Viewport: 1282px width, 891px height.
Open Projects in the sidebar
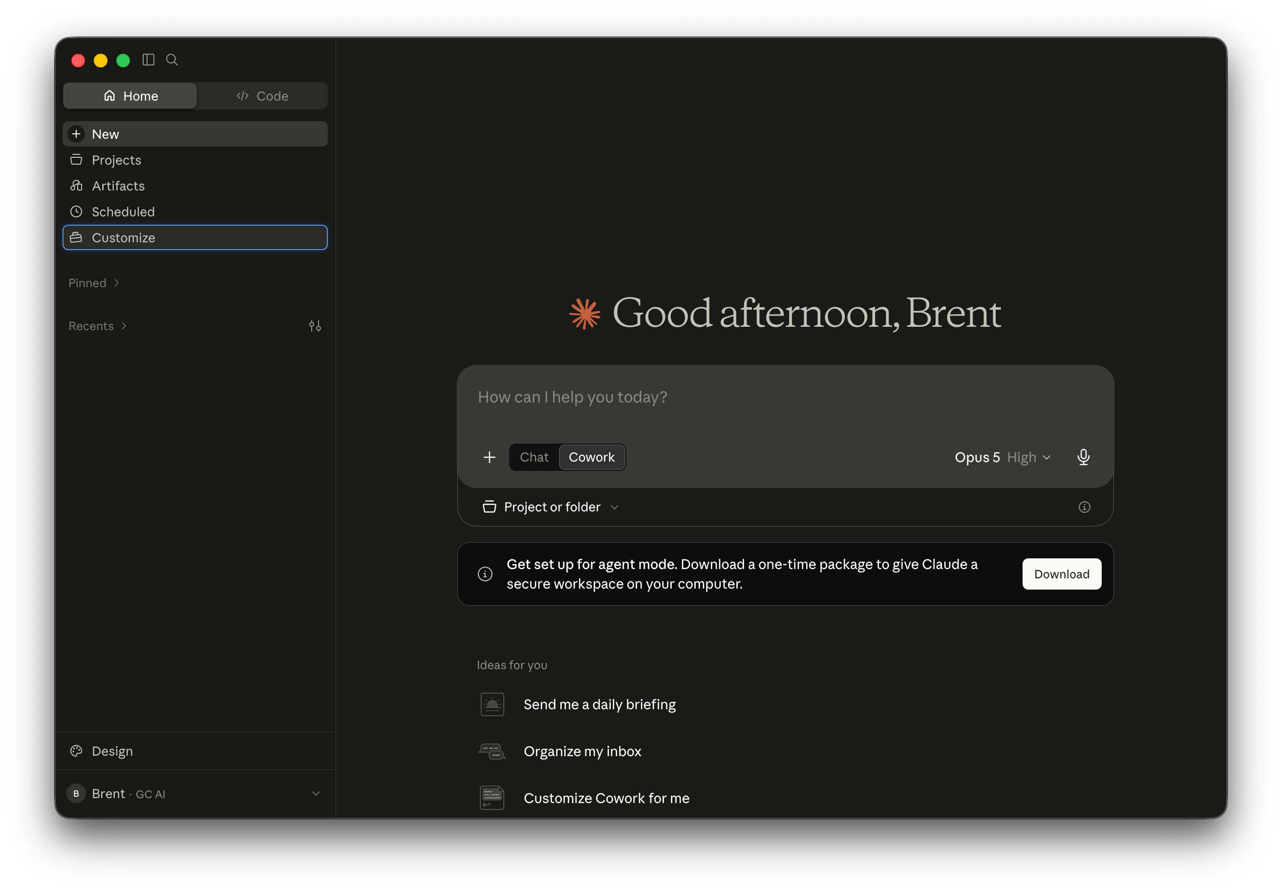pos(195,160)
